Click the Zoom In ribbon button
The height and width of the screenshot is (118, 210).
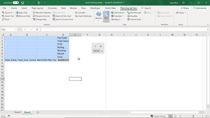[7, 12]
